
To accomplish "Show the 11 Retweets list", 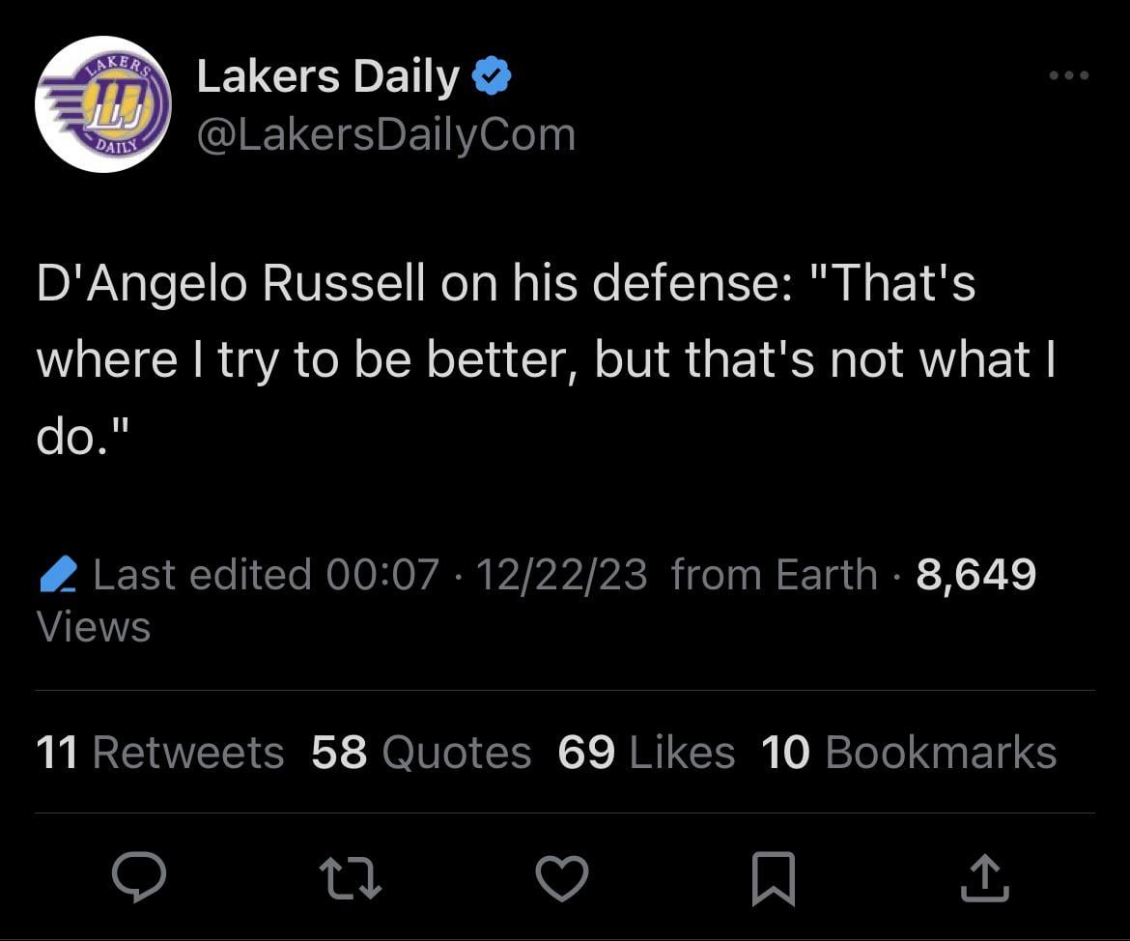I will pos(159,753).
